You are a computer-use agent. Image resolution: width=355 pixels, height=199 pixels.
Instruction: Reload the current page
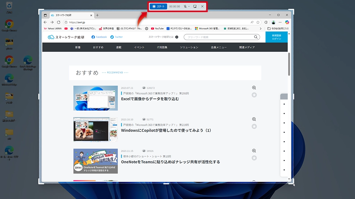59,22
